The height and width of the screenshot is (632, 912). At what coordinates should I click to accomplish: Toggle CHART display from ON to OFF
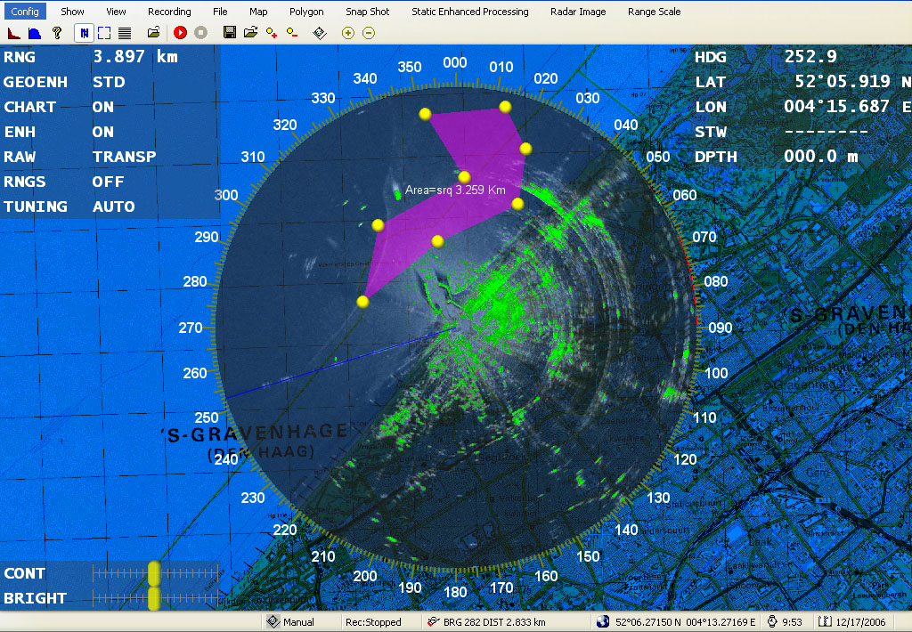[x=104, y=107]
